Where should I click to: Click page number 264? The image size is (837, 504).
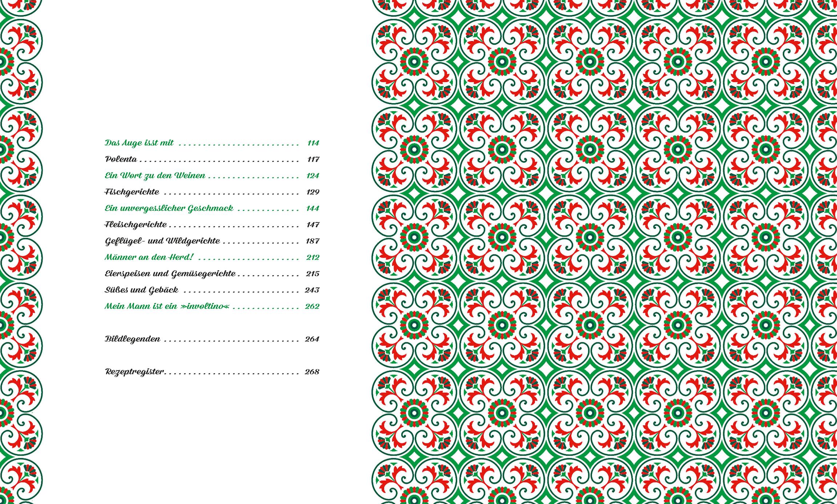point(312,339)
